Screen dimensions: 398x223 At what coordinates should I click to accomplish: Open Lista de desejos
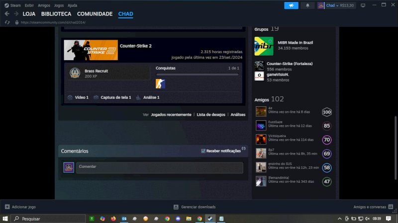[211, 115]
